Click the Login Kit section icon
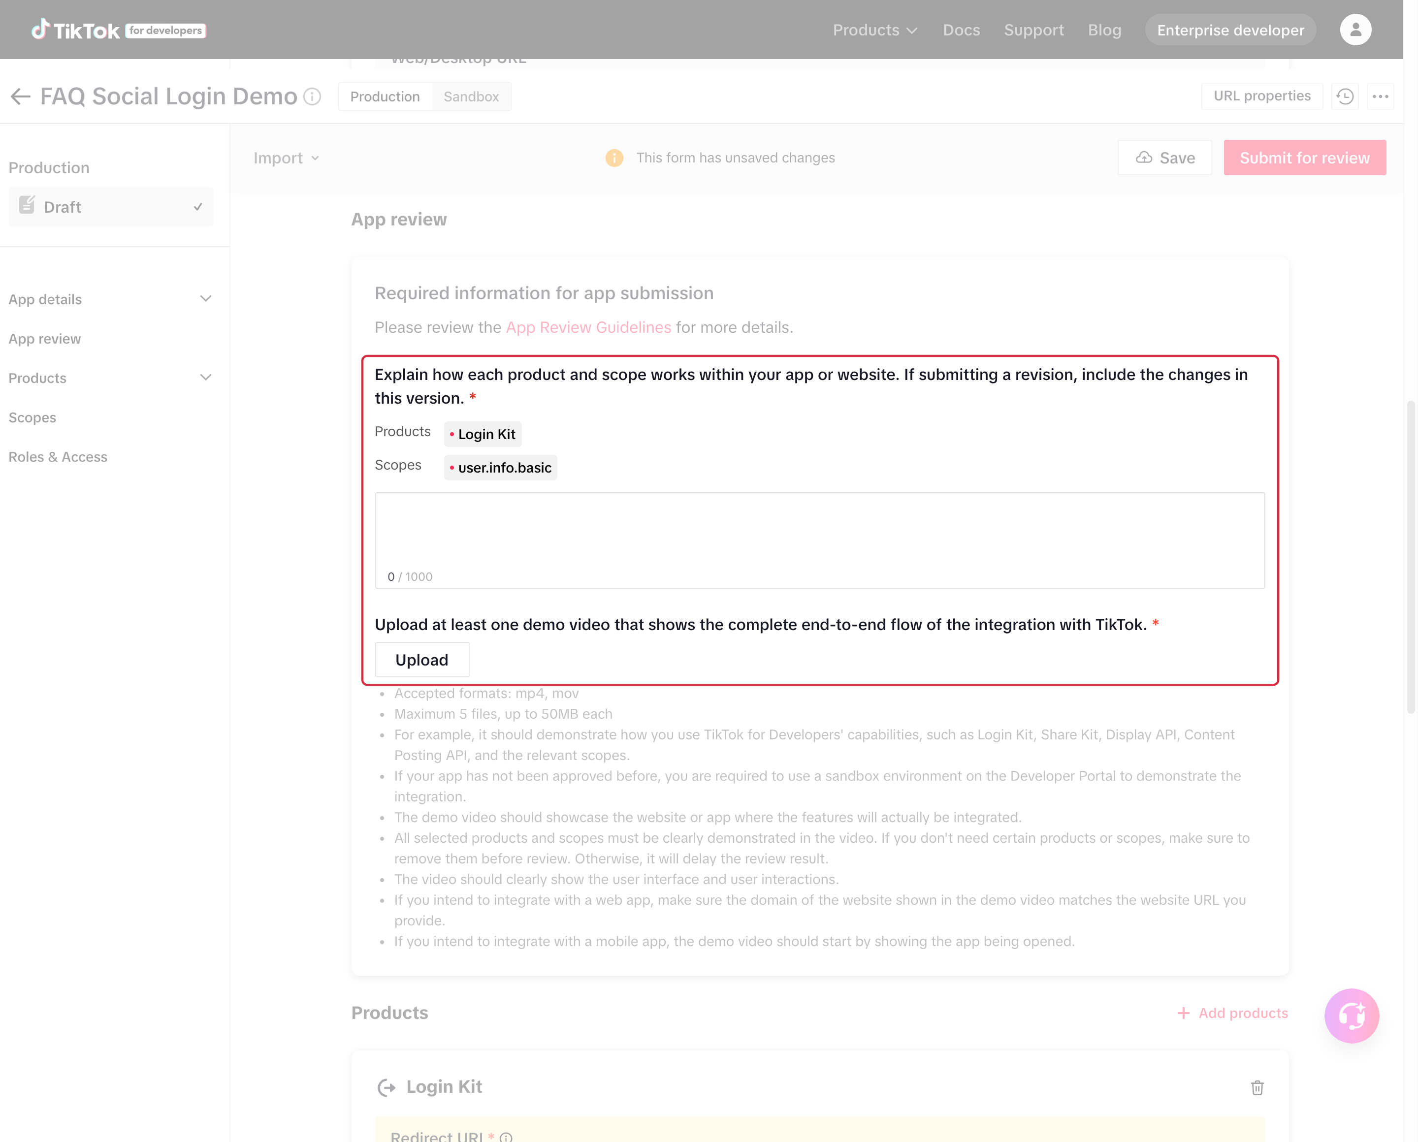 (x=386, y=1087)
